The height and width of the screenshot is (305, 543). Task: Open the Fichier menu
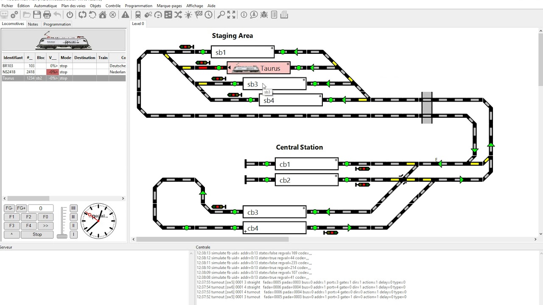click(x=8, y=6)
